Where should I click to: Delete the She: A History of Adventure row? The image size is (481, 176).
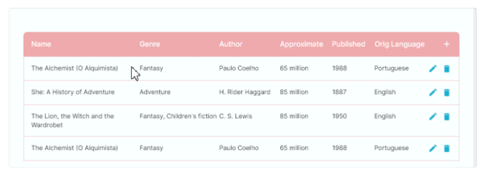[447, 92]
